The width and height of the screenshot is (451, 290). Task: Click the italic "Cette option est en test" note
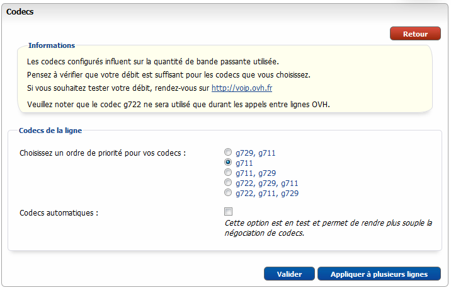coord(328,228)
